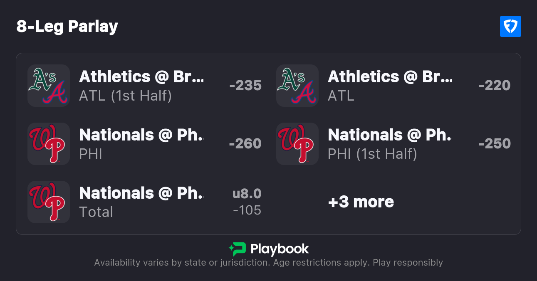Click the "PHI (1st Half)" bet label
Screen dimensions: 537x281
372,154
